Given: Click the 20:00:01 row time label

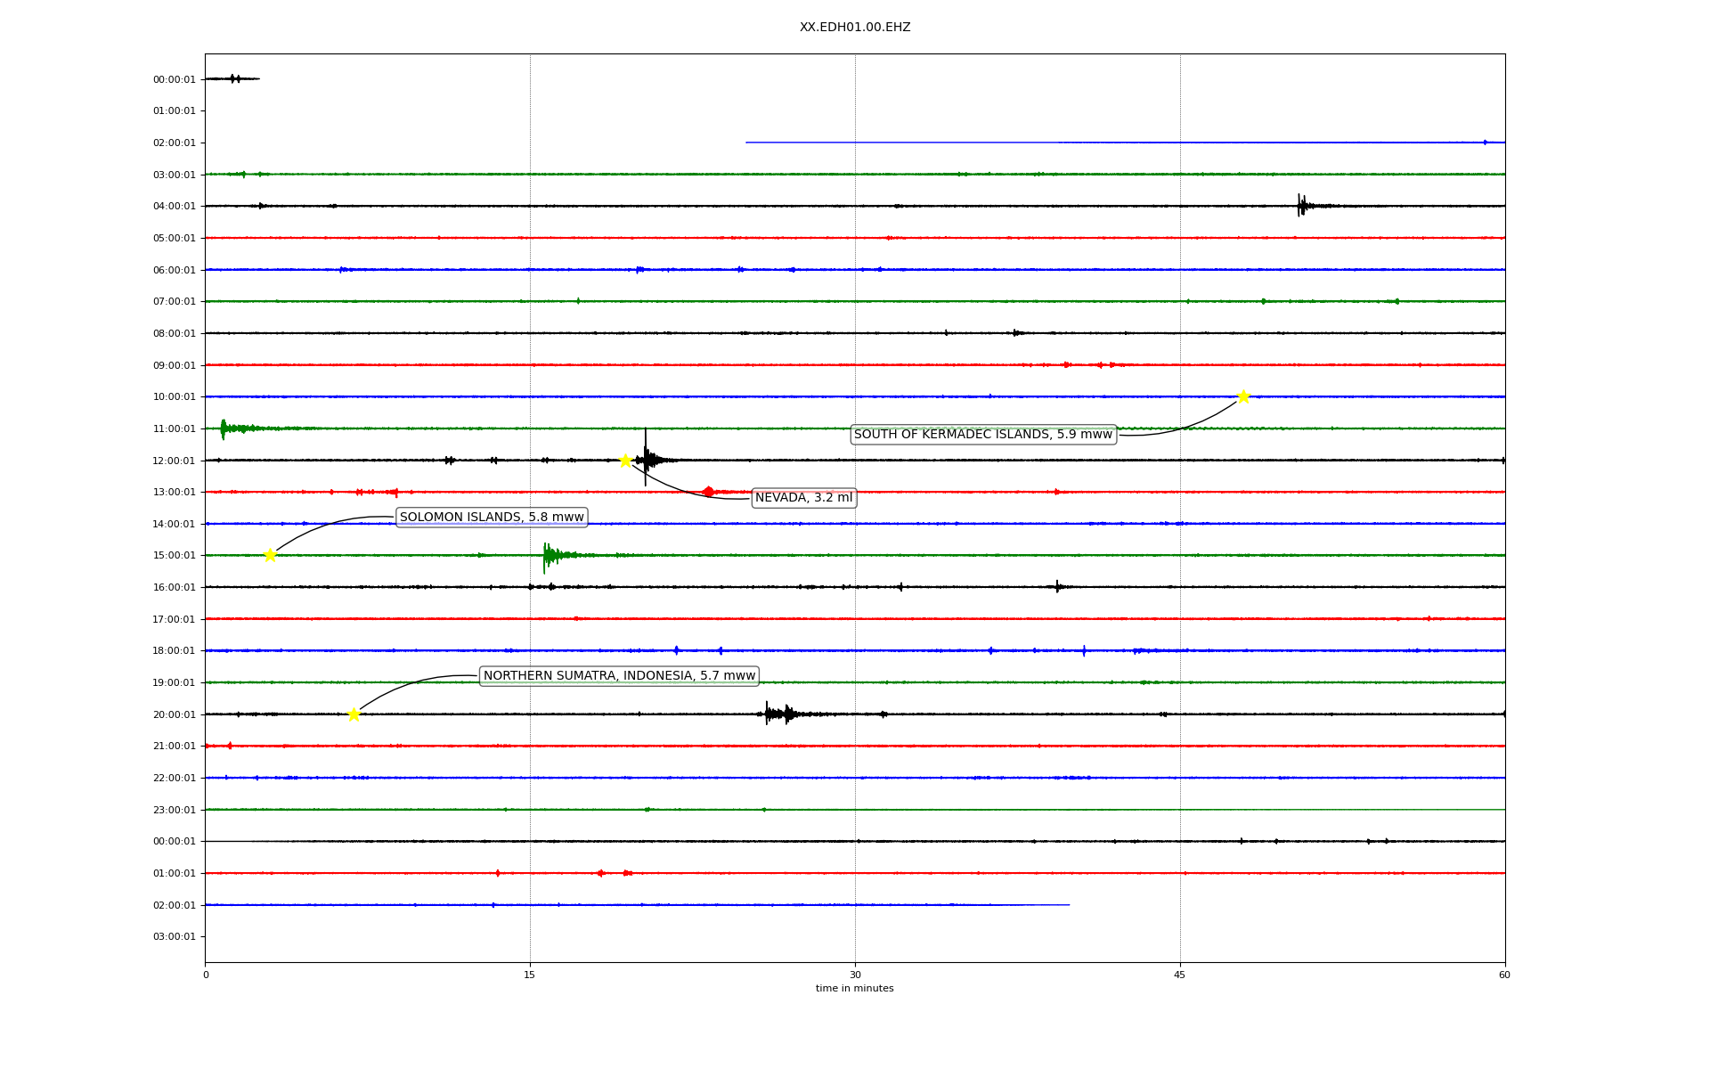Looking at the screenshot, I should 174,714.
